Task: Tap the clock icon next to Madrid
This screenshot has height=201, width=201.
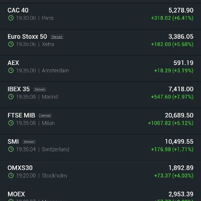Action: click(11, 97)
